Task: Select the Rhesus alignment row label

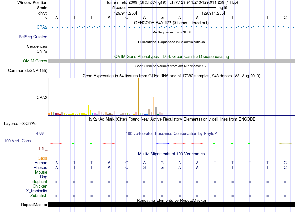Action: 40,167
